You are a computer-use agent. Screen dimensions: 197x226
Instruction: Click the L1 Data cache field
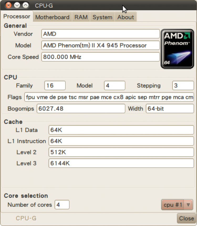click(x=121, y=130)
